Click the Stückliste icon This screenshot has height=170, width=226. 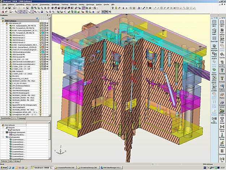(222, 152)
